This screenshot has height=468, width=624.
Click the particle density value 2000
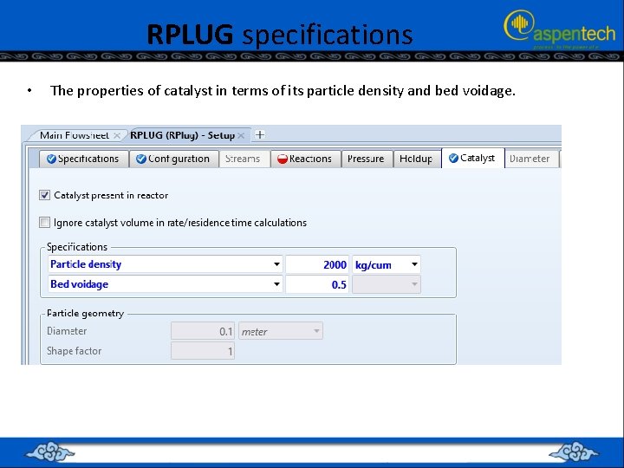pyautogui.click(x=317, y=264)
